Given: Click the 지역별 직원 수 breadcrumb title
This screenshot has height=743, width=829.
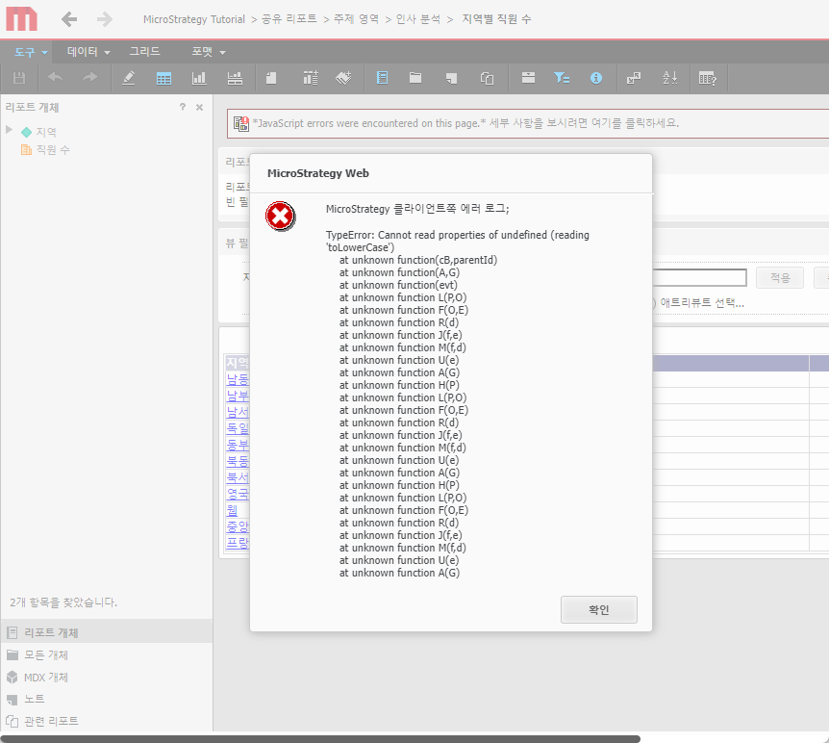Looking at the screenshot, I should pyautogui.click(x=496, y=19).
